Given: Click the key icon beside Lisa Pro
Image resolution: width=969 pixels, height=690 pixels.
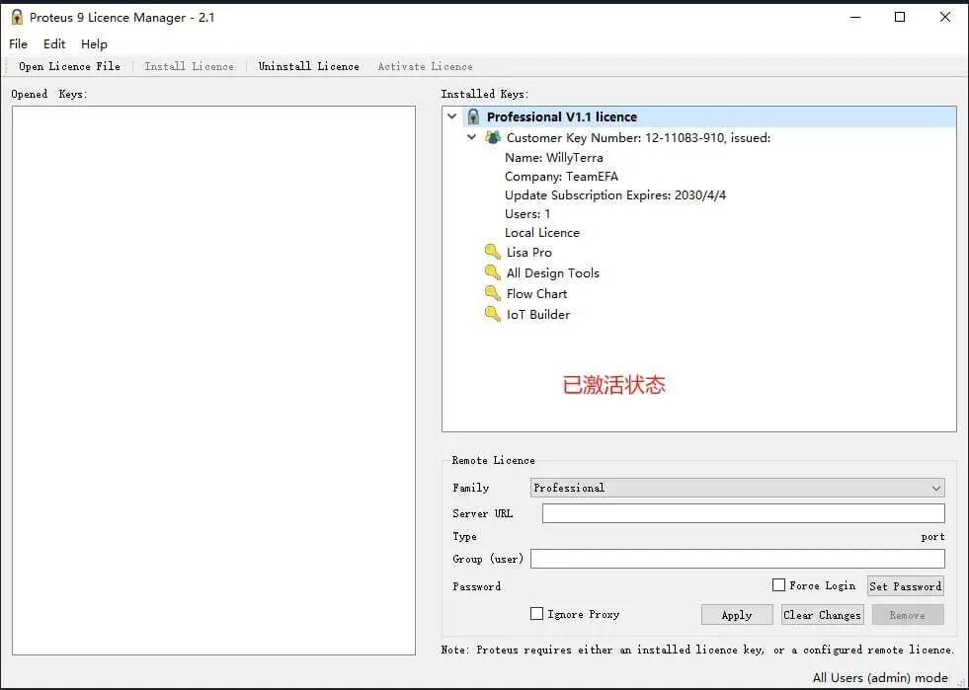Looking at the screenshot, I should point(493,252).
